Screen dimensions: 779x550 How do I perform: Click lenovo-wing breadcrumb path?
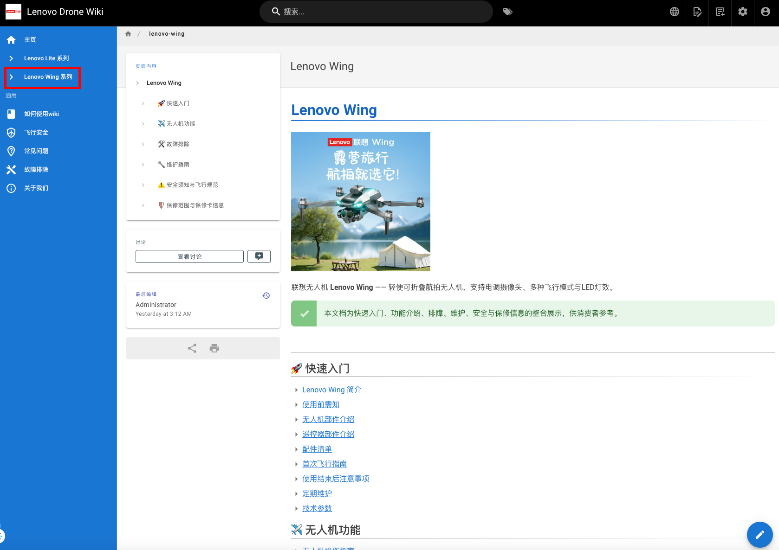[167, 34]
